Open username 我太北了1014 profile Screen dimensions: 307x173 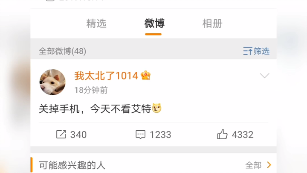(106, 76)
